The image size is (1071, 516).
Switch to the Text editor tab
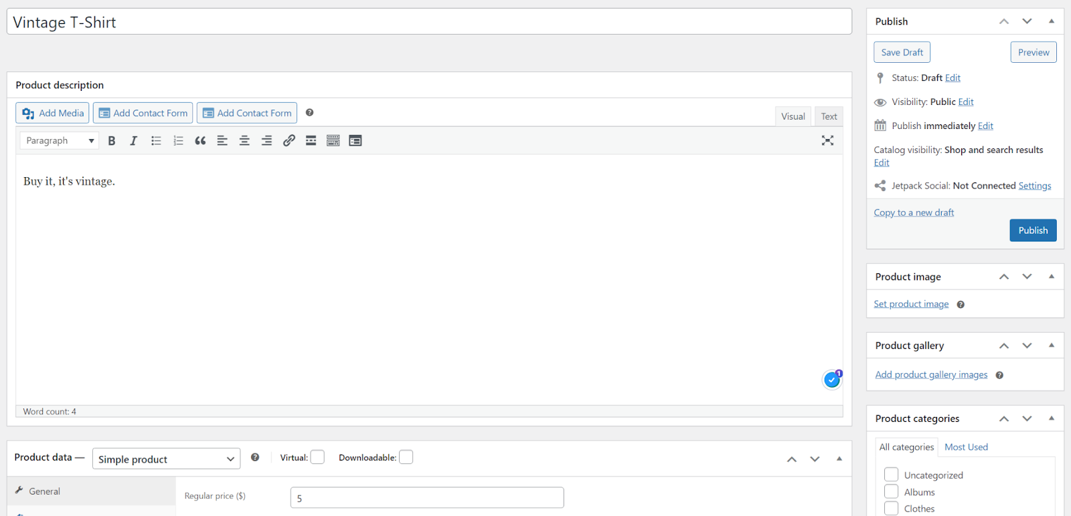coord(829,116)
